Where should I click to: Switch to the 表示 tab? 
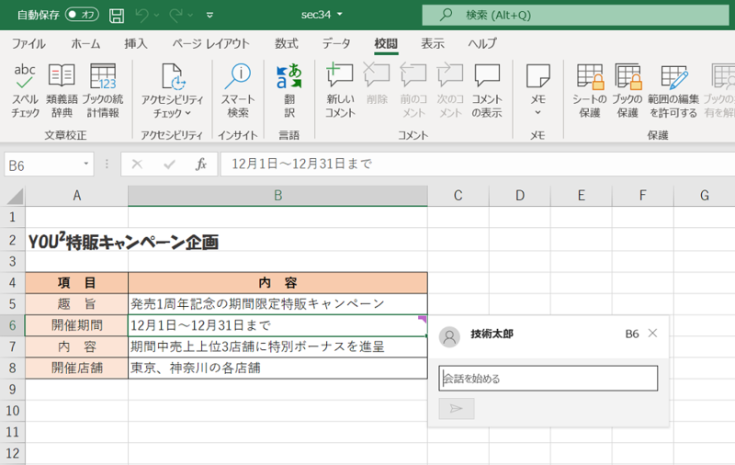(x=433, y=43)
